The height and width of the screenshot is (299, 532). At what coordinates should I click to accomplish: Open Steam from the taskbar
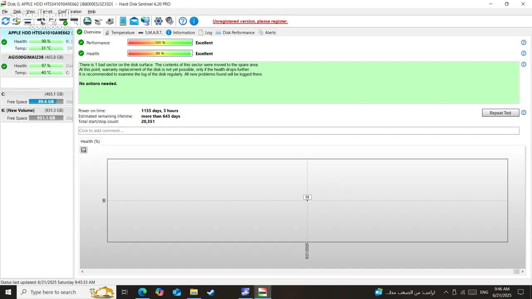pos(211,292)
